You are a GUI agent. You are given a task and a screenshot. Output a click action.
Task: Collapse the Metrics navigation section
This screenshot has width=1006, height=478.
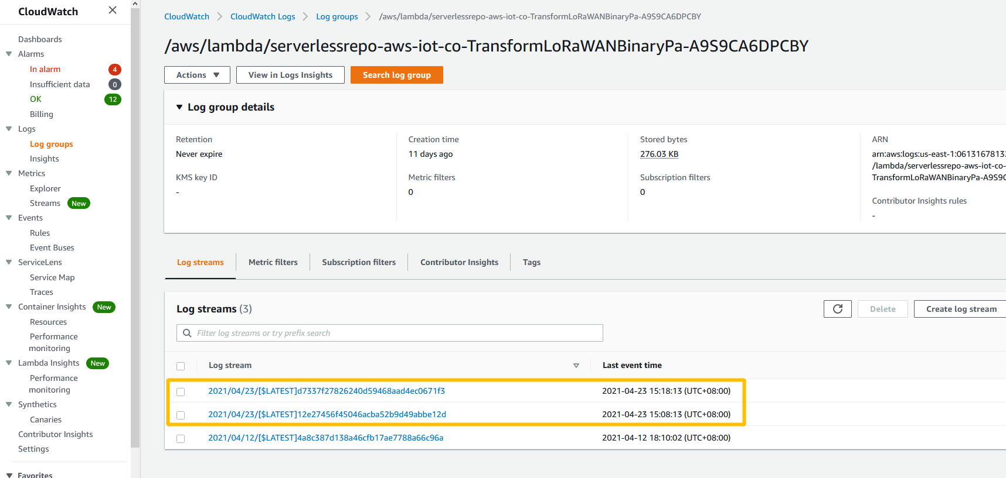(x=9, y=173)
